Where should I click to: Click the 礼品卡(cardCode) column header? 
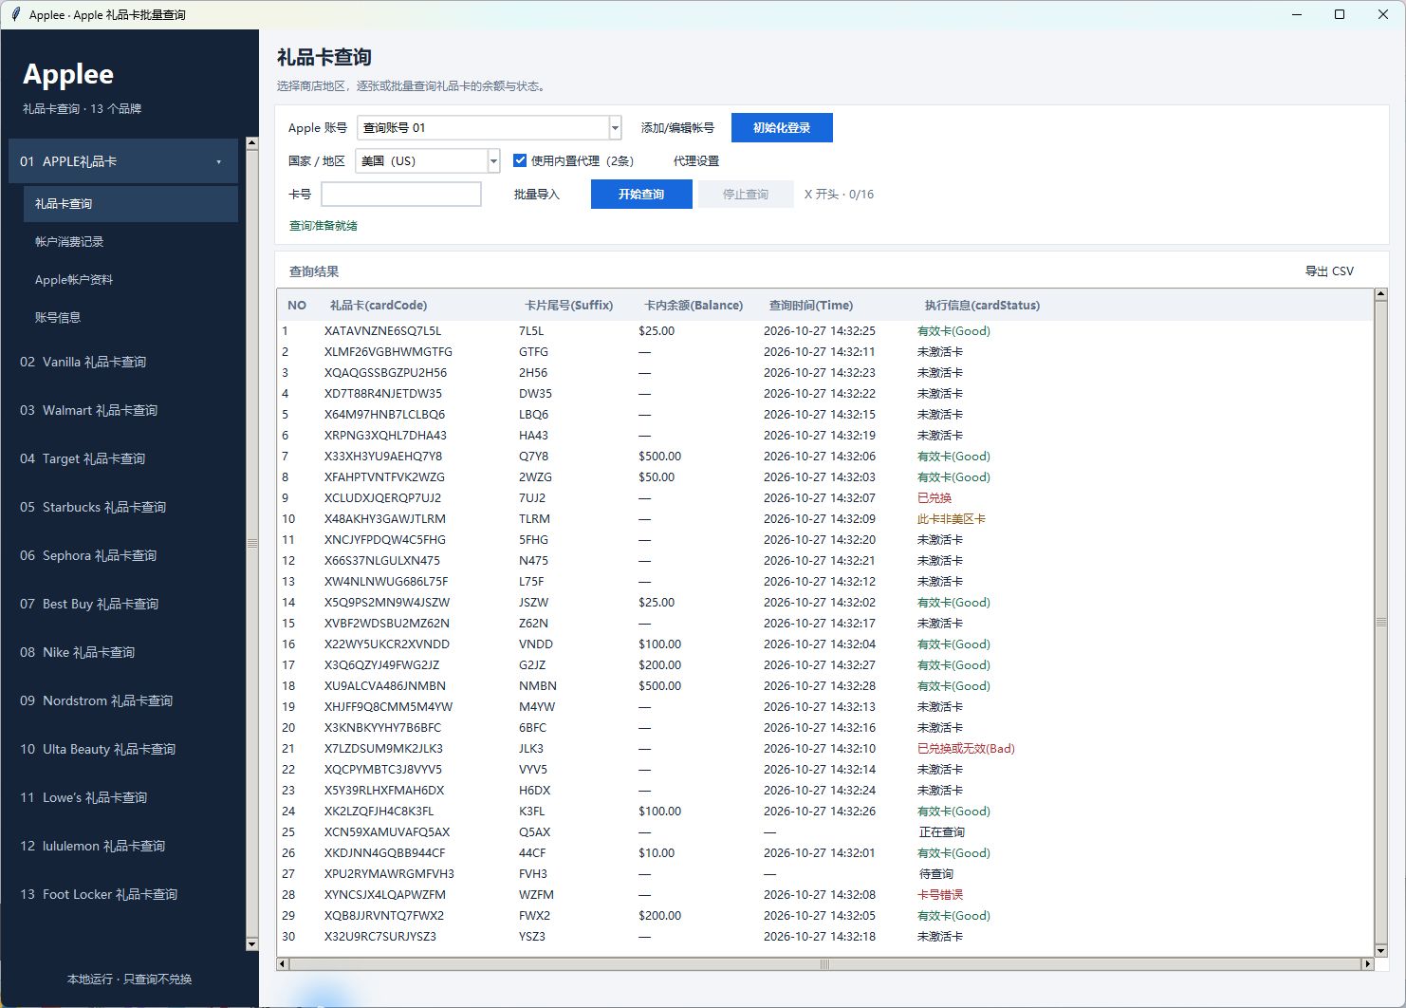[x=379, y=306]
